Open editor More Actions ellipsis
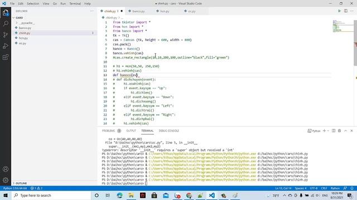The image size is (357, 200). [352, 11]
